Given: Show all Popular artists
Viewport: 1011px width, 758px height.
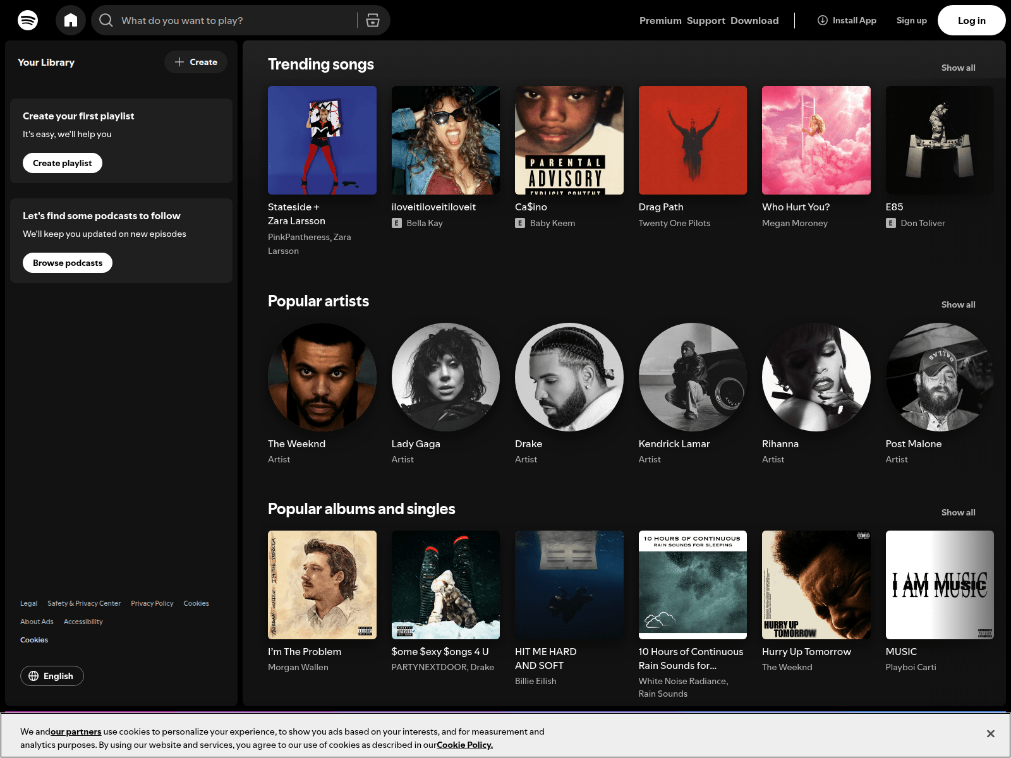Looking at the screenshot, I should click(x=958, y=304).
